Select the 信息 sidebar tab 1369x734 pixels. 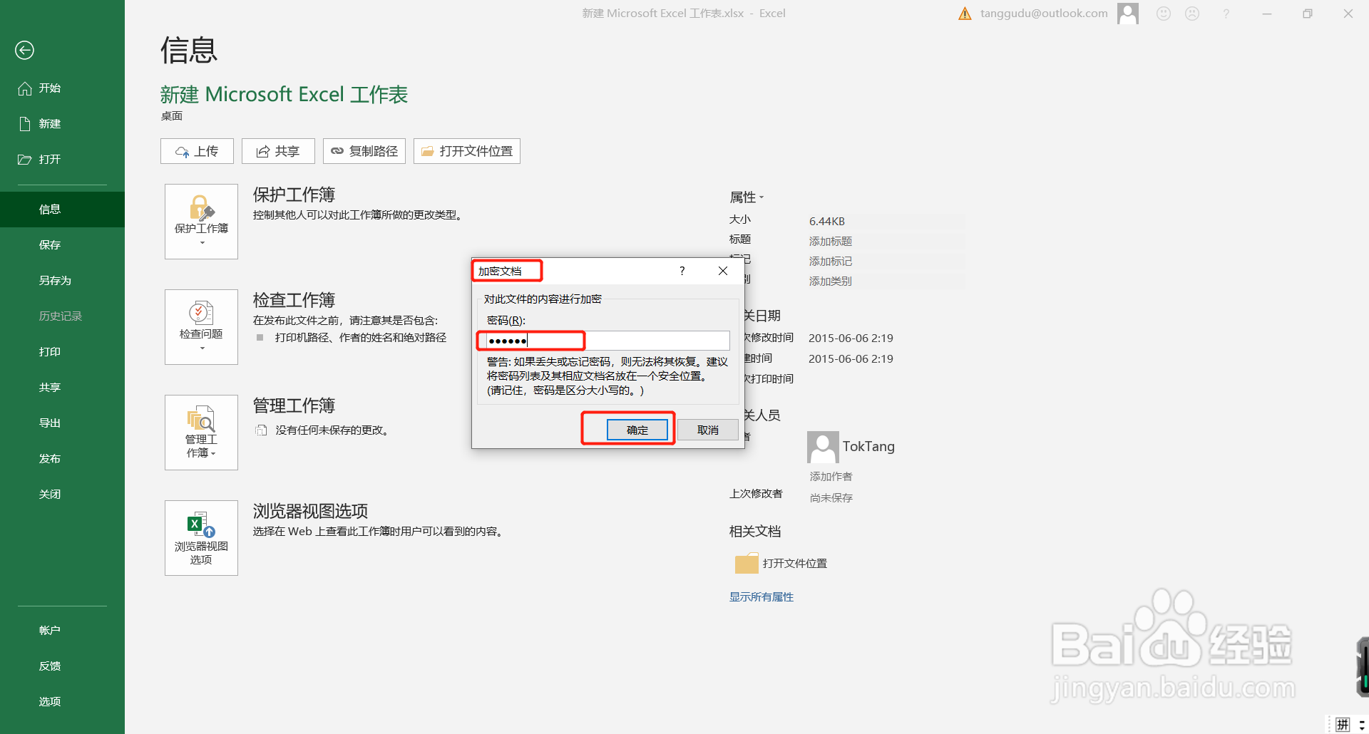tap(62, 210)
